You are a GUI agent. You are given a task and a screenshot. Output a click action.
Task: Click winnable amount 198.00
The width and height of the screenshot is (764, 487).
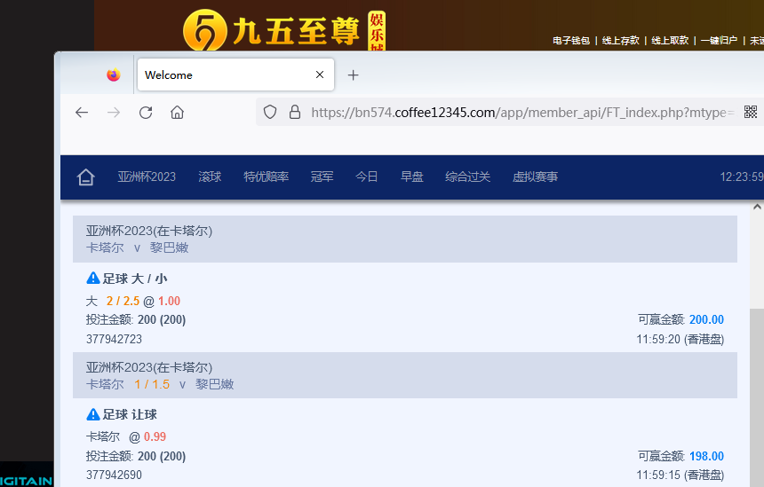pyautogui.click(x=706, y=456)
